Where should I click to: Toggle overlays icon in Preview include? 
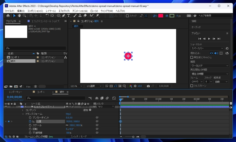pyautogui.click(x=221, y=53)
